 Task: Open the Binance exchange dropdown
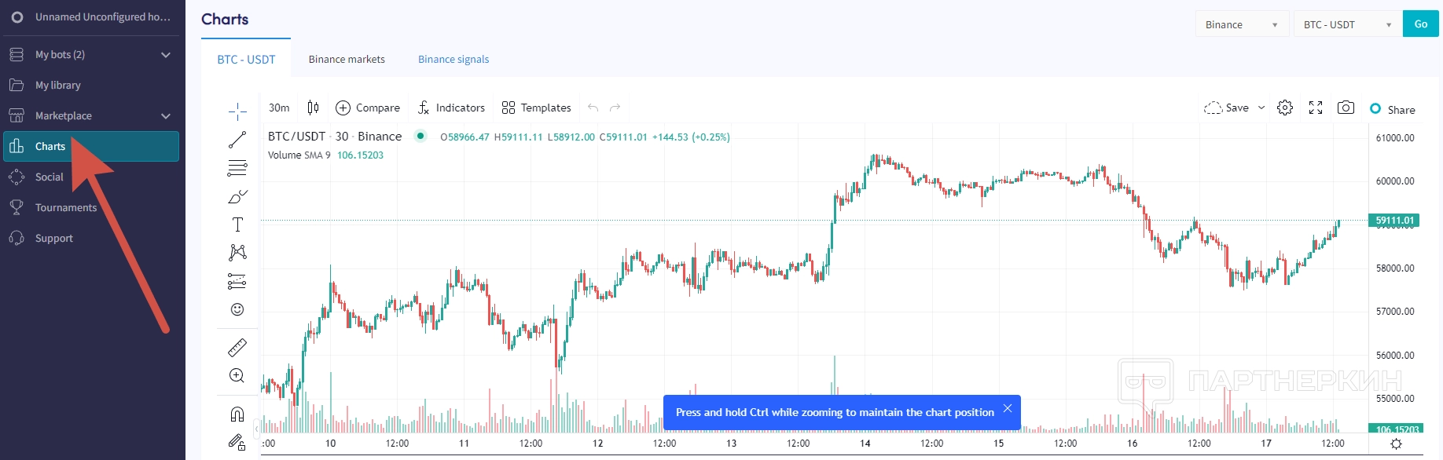point(1242,24)
